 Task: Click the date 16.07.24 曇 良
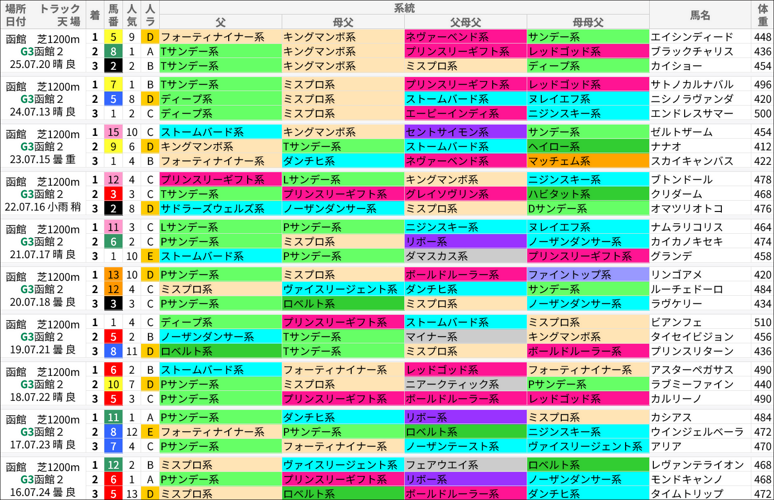43,492
